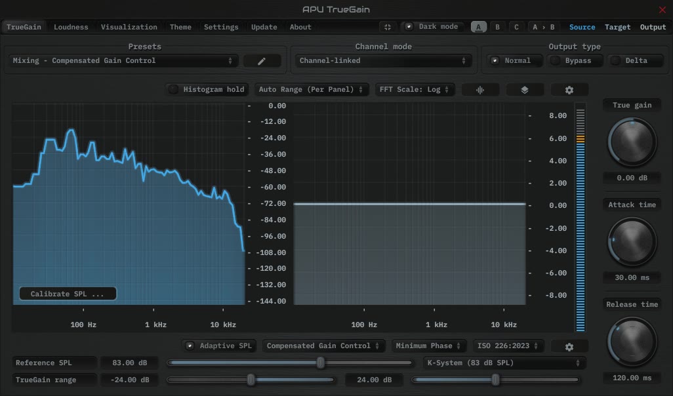Viewport: 673px width, 396px height.
Task: Click the 0.00 dB true gain value
Action: pyautogui.click(x=632, y=178)
